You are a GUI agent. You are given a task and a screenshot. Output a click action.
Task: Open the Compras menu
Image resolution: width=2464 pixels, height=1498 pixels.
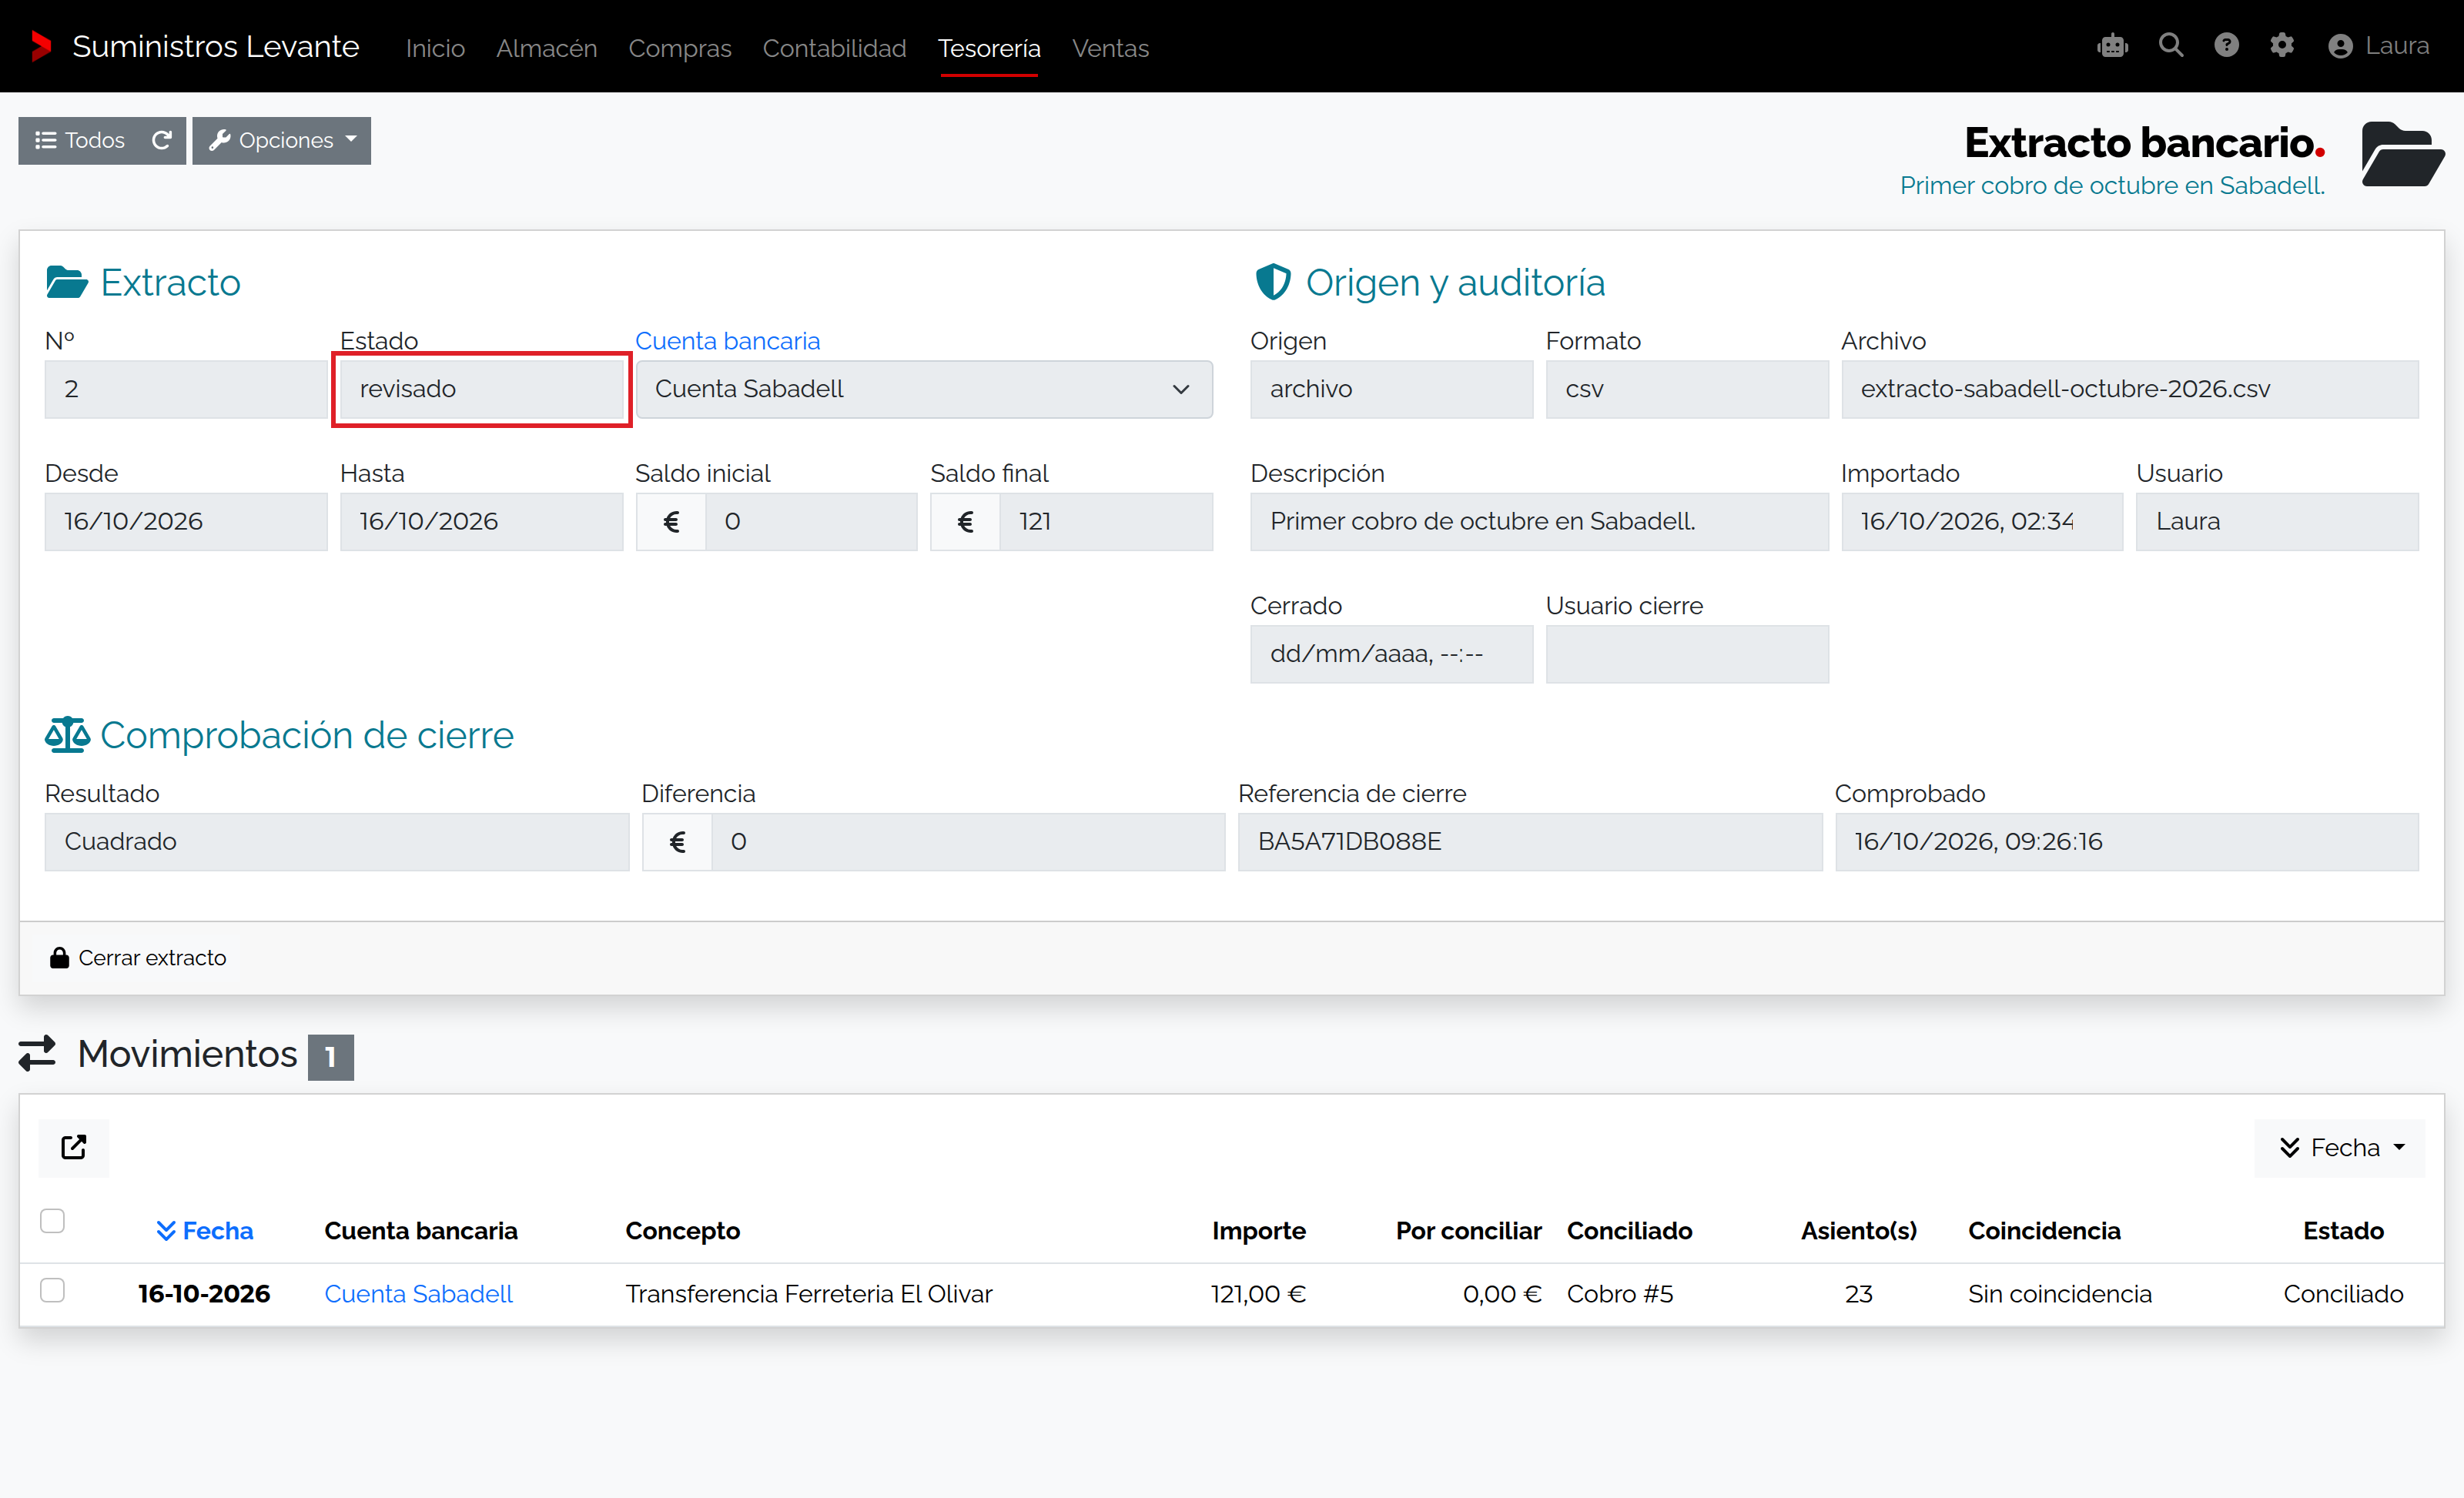(x=680, y=48)
